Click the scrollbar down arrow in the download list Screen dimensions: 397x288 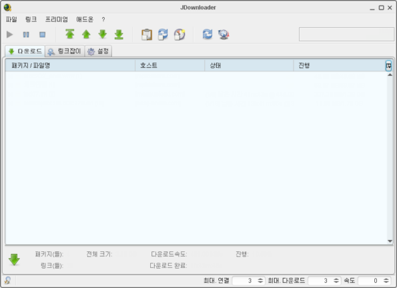(x=390, y=241)
